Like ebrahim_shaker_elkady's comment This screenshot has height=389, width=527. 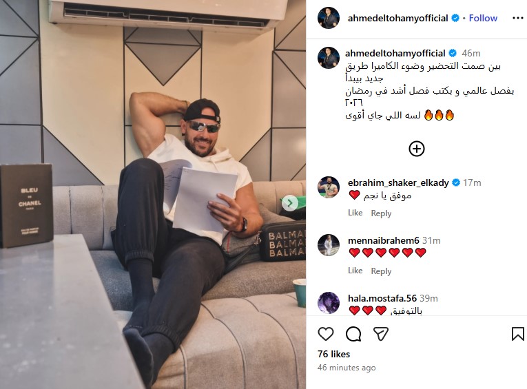coord(355,213)
